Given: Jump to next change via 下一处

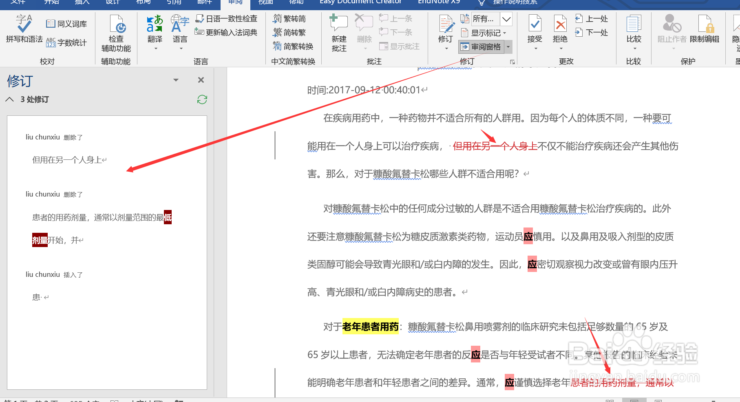Looking at the screenshot, I should pyautogui.click(x=592, y=32).
